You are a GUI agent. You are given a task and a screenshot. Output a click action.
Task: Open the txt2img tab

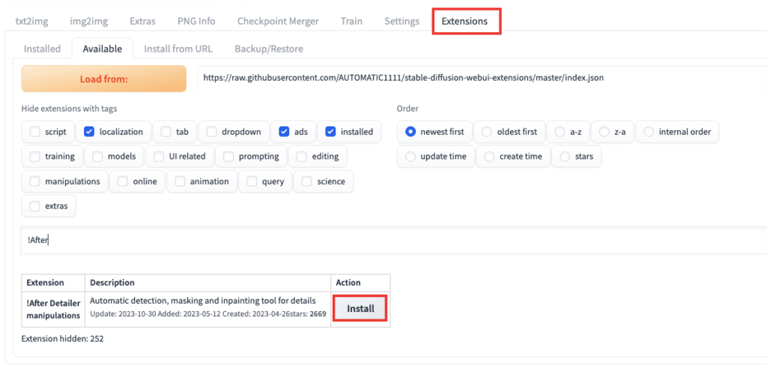(31, 21)
